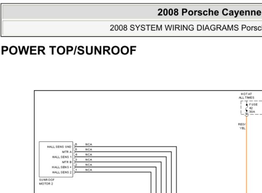
Task: Click the orange RED/YEL wire line
Action: pos(247,154)
